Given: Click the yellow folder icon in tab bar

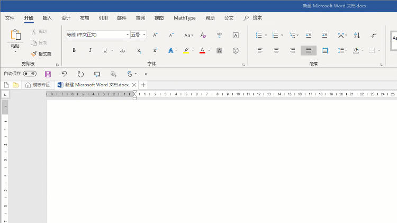Looking at the screenshot, I should (16, 85).
